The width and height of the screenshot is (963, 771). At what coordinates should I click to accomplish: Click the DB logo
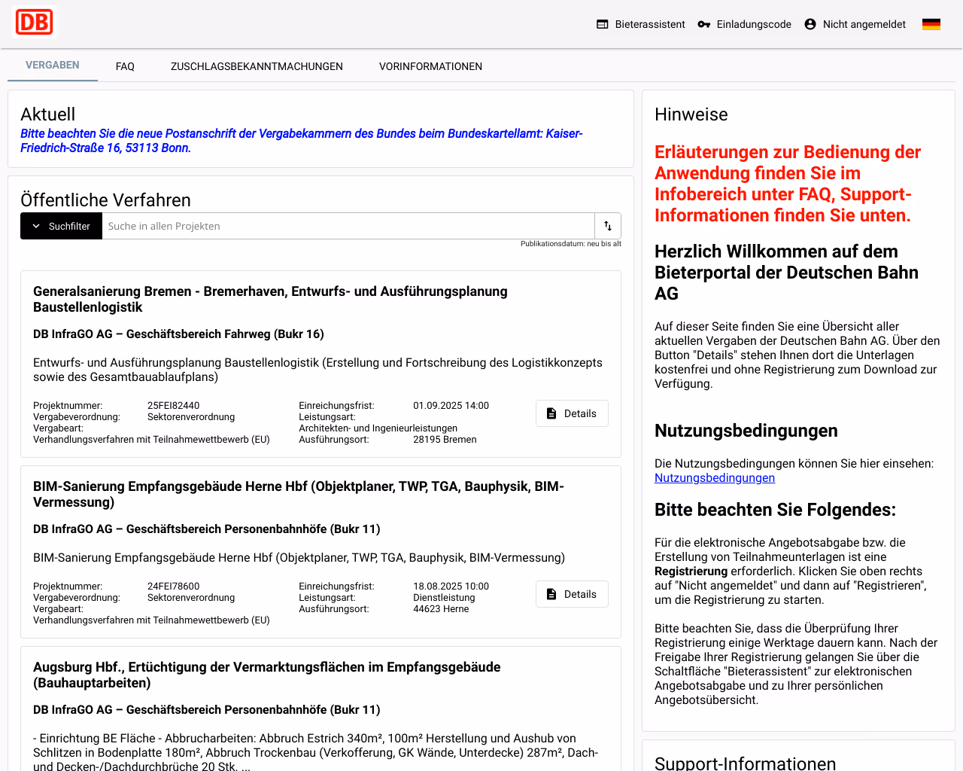(x=35, y=22)
